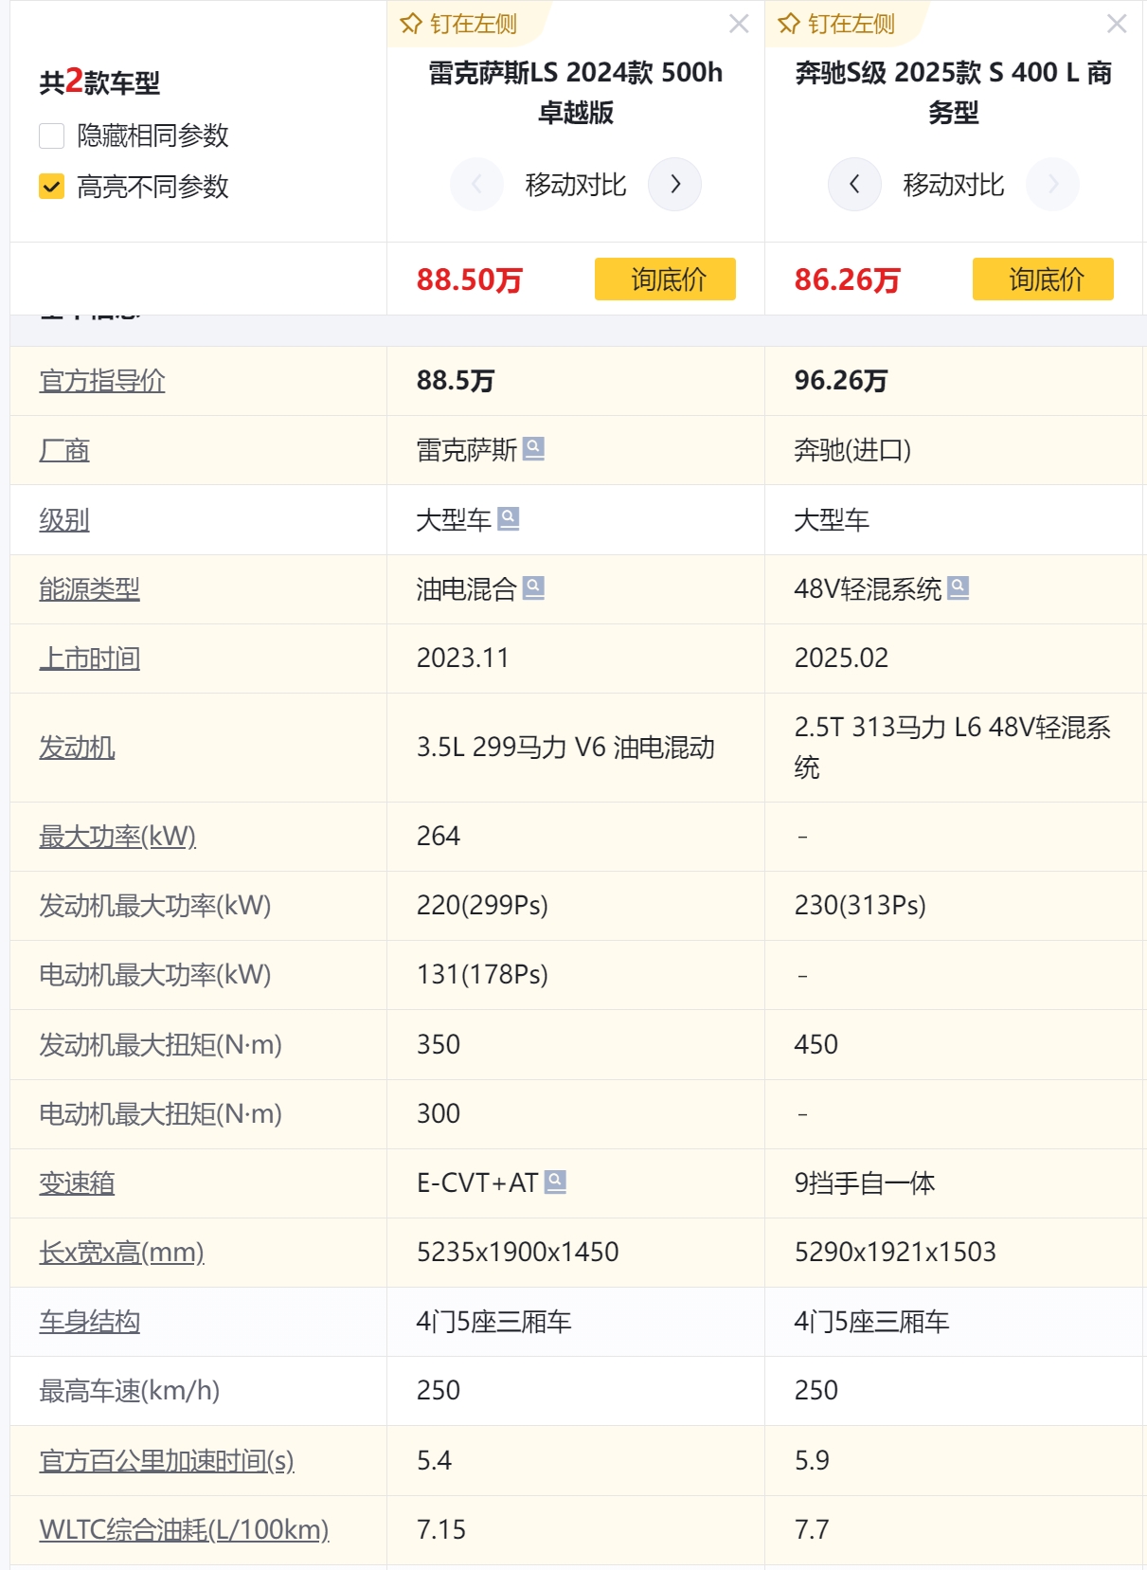Move the Lexus LS column right
The height and width of the screenshot is (1570, 1147).
[x=674, y=184]
